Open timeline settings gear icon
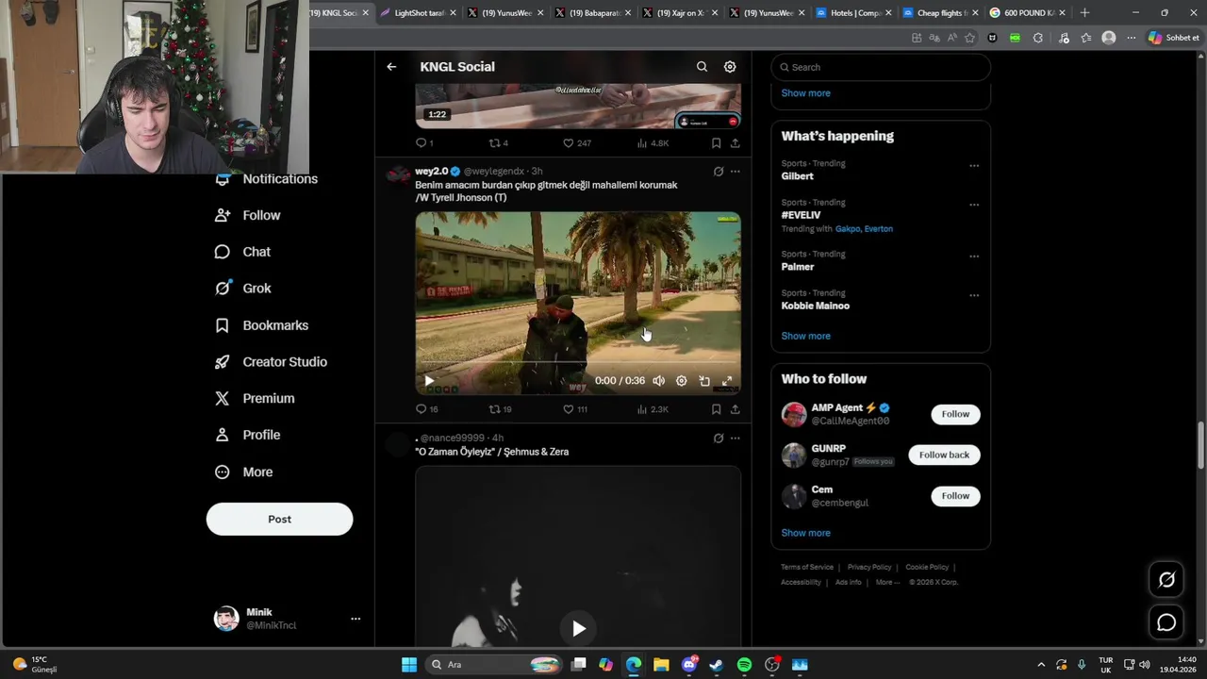This screenshot has height=679, width=1207. [730, 67]
